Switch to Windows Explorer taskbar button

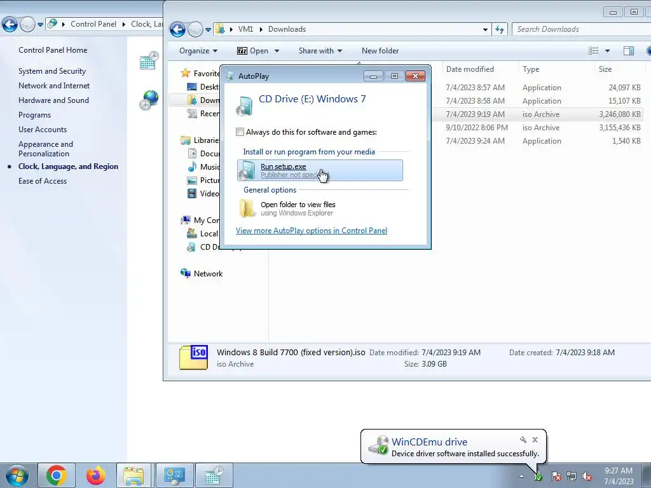[134, 475]
